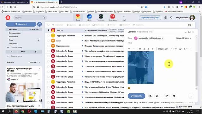The height and width of the screenshot is (114, 202).
Task: Open paragraph style Обычный dropdown
Action: [165, 49]
